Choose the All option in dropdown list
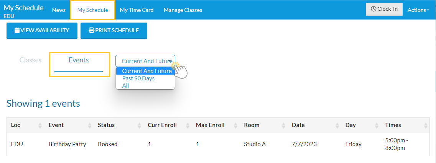436x163 pixels. point(126,86)
